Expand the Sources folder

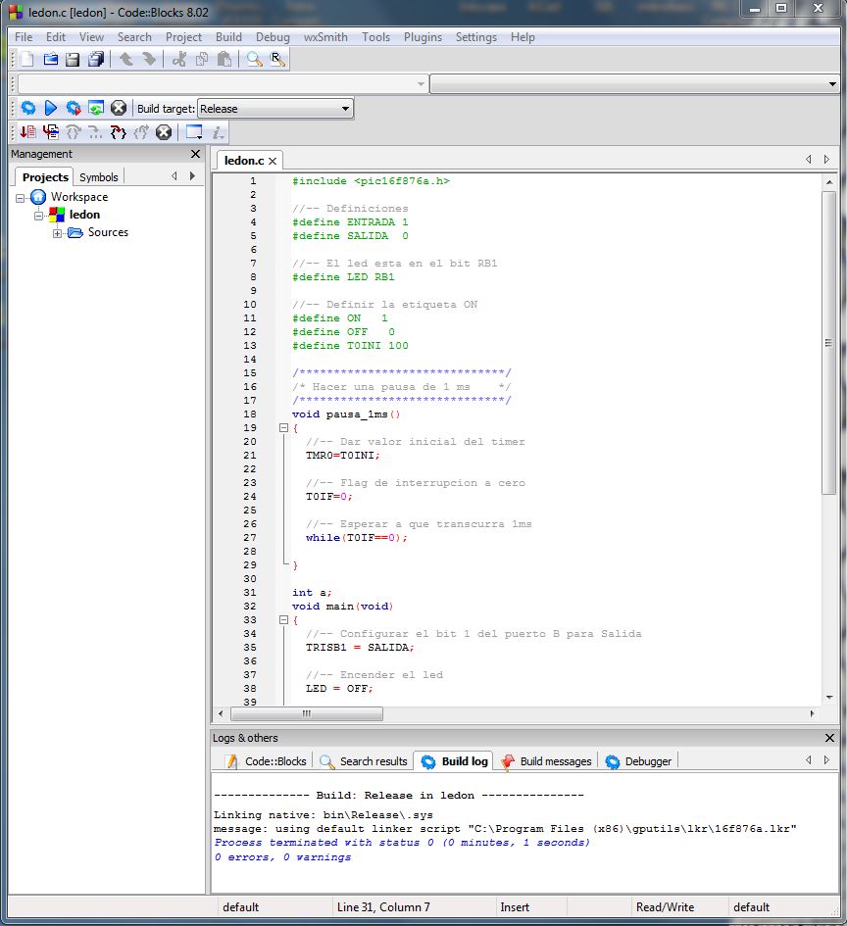point(57,233)
